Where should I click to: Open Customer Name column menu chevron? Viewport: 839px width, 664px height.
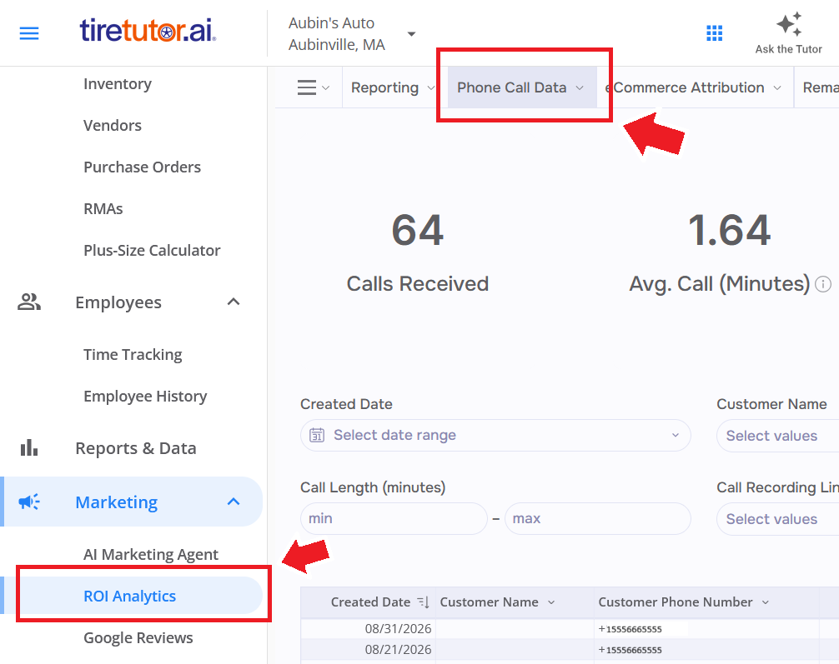[551, 602]
